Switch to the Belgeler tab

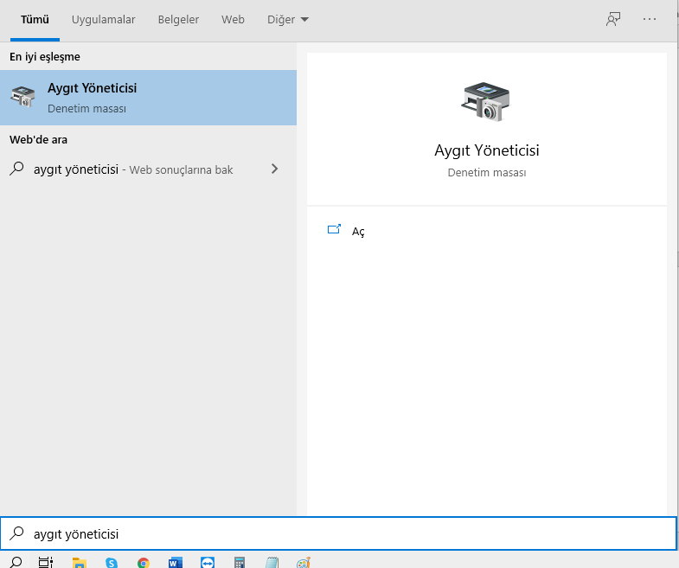tap(177, 19)
